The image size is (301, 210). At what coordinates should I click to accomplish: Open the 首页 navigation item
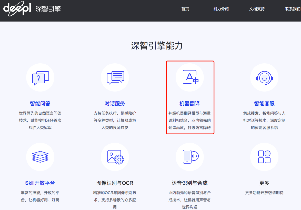(x=185, y=9)
